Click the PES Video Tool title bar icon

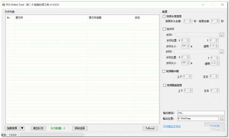coord(3,5)
